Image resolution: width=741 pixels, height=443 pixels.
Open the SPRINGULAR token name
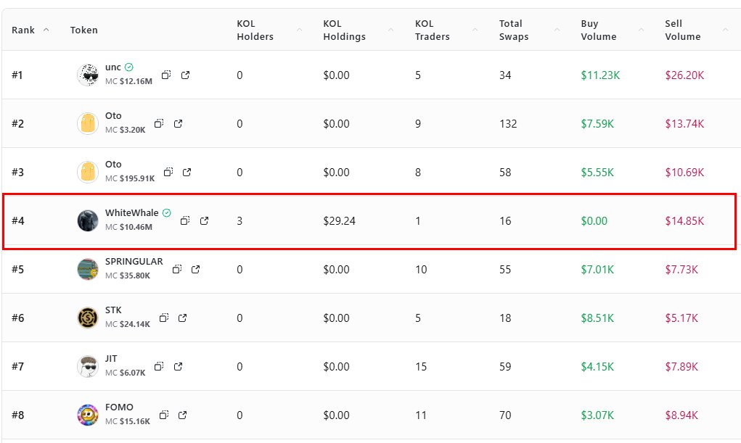(134, 261)
